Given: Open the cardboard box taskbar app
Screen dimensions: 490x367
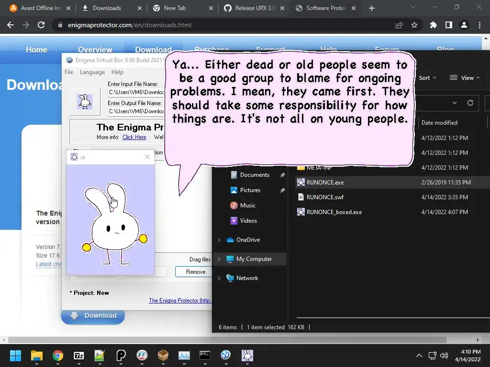Looking at the screenshot, I should tap(163, 356).
